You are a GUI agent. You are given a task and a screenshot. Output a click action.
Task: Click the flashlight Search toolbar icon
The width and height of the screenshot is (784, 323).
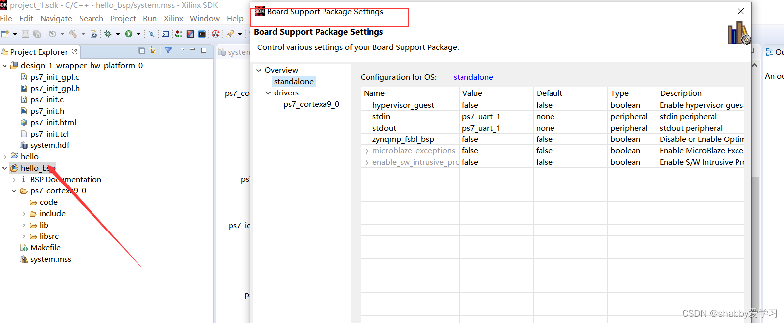point(230,34)
